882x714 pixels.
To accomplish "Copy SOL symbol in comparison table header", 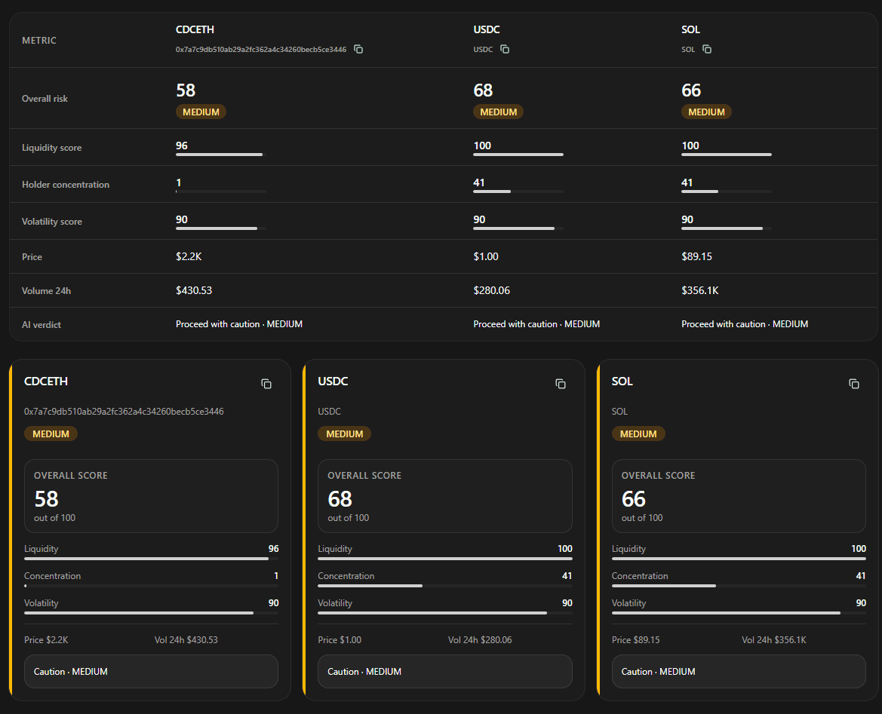I will click(x=707, y=50).
